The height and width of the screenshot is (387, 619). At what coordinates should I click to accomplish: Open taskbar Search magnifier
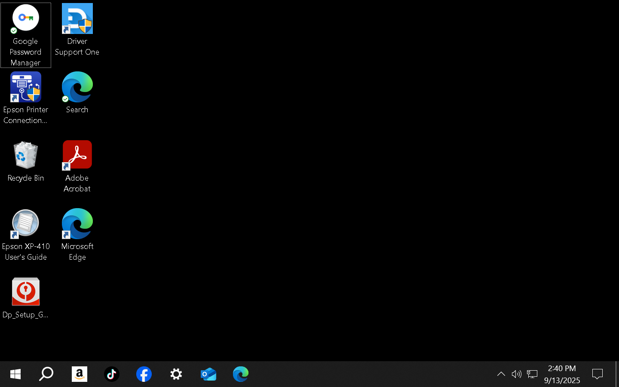[x=46, y=374]
